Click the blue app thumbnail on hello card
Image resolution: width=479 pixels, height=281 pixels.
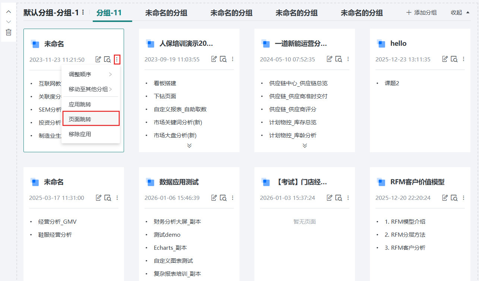[x=381, y=44]
